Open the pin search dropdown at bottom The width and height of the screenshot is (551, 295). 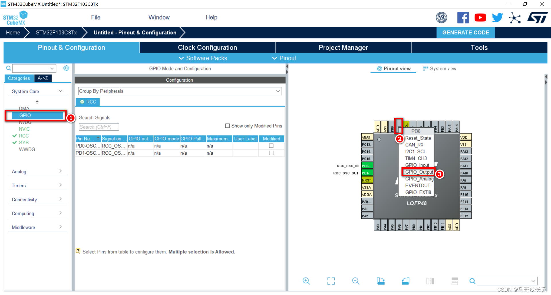click(533, 281)
